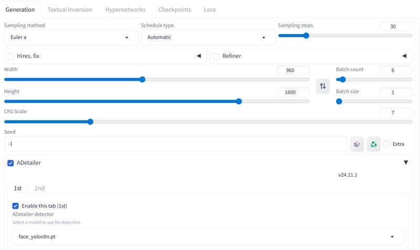Expand the Refiner section arrow
Screen dimensions: 420x250
[x=404, y=56]
